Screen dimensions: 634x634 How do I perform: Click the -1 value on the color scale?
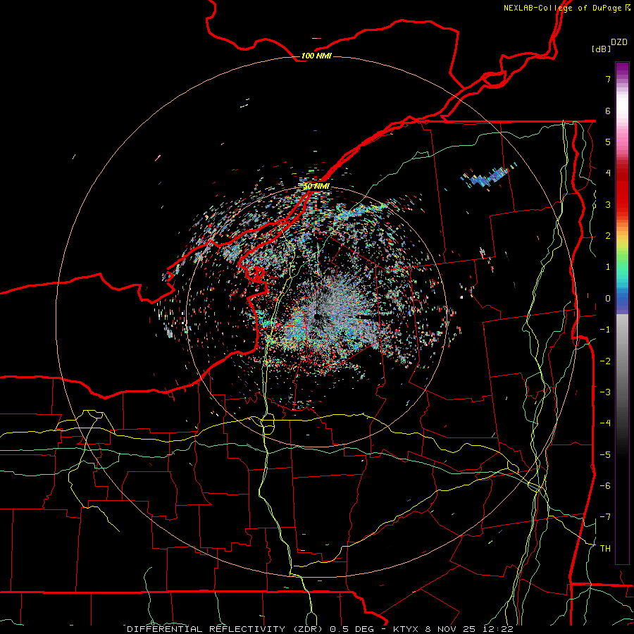(x=605, y=330)
